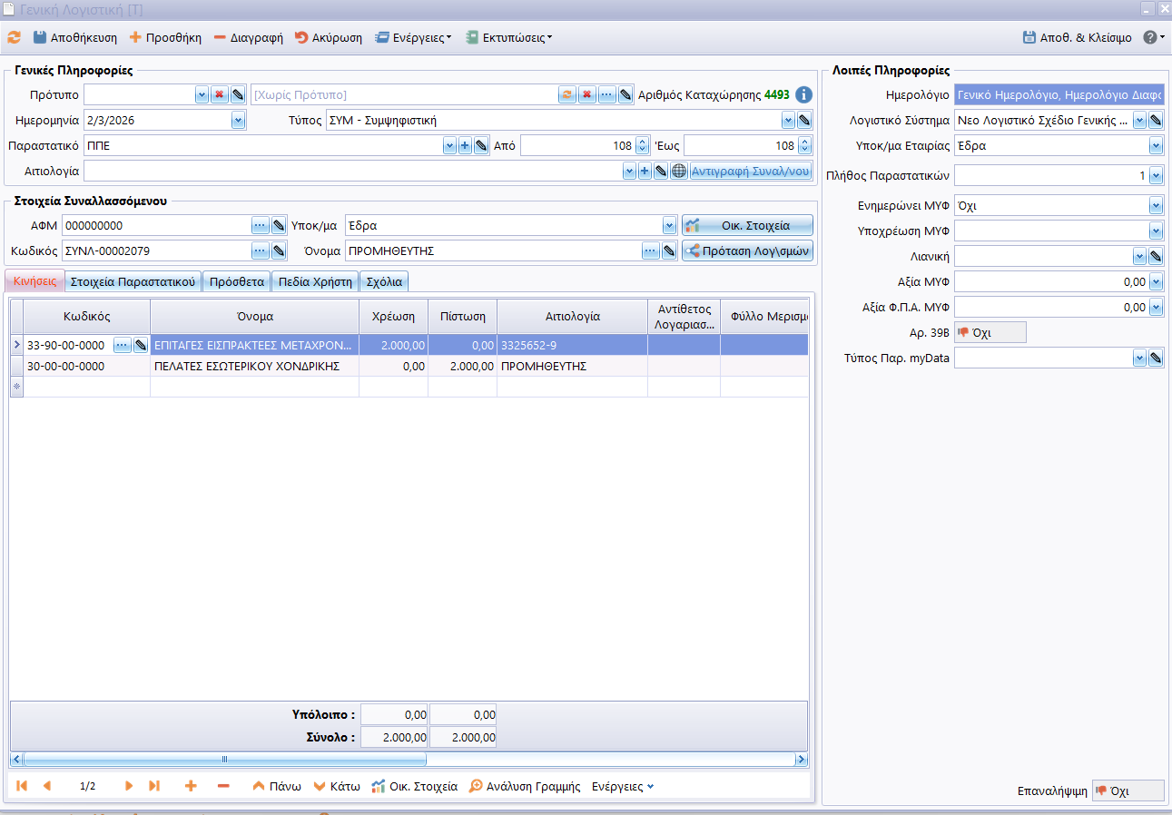Add a new row with the orange plus
Image resolution: width=1172 pixels, height=815 pixels.
tap(191, 786)
